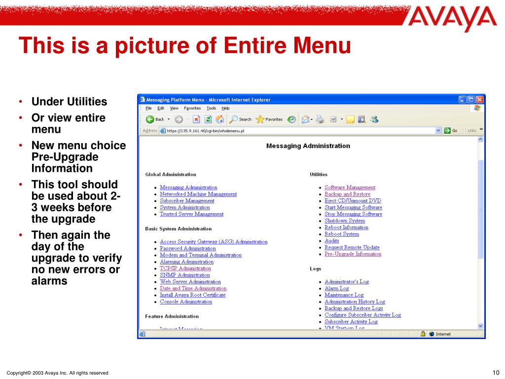Open the Research book icon
The image size is (505, 379).
361,119
